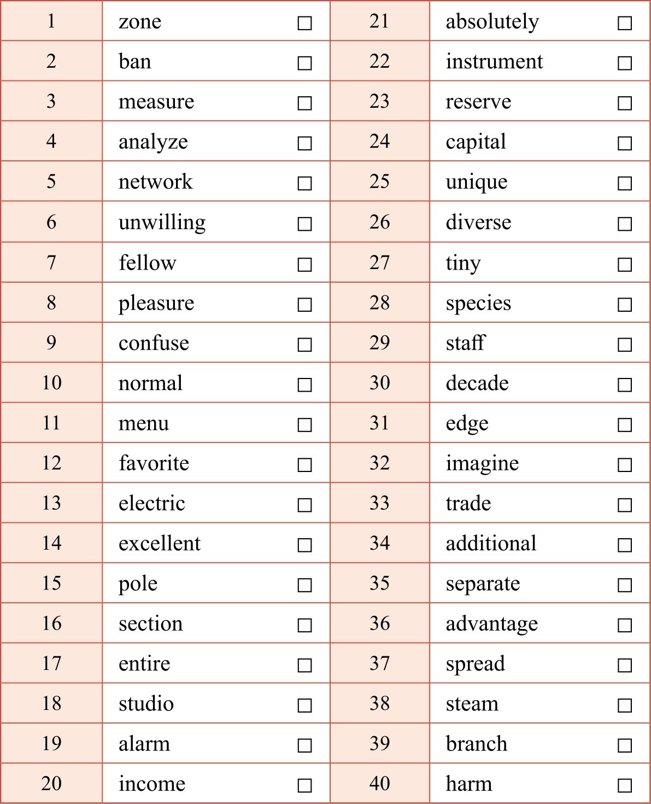Check the decade checkbox
The height and width of the screenshot is (804, 651).
coord(625,384)
